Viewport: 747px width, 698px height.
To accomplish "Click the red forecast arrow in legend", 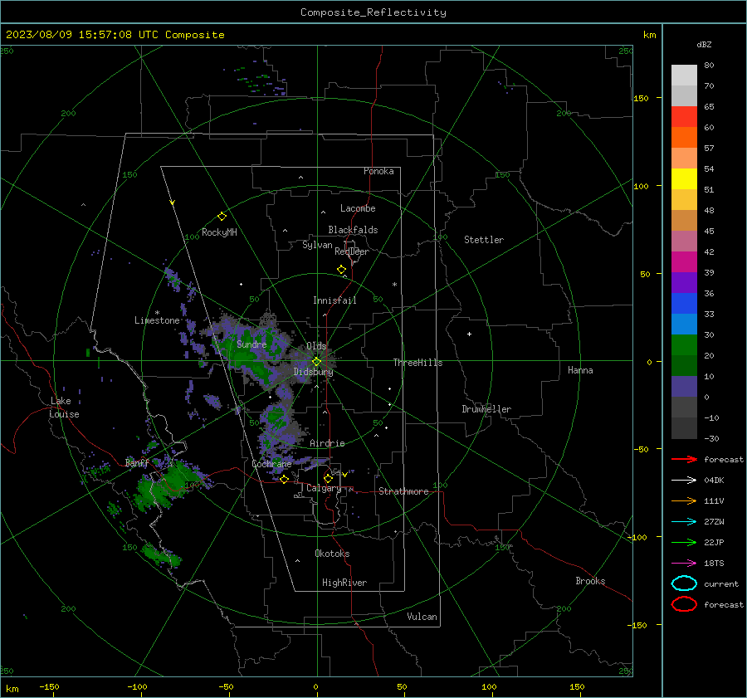I will (x=684, y=459).
